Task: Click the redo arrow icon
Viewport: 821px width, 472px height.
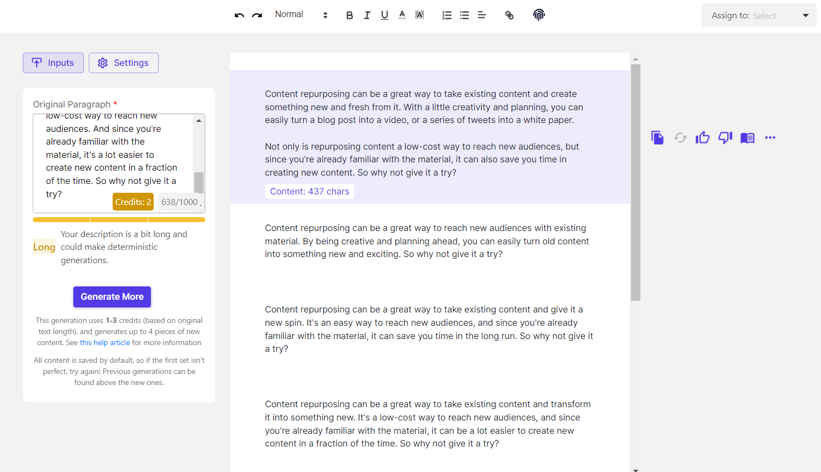Action: pos(257,16)
